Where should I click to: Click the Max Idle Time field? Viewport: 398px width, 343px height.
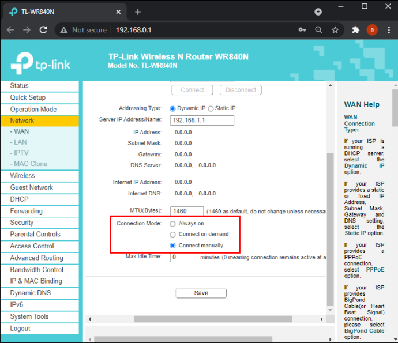click(x=183, y=257)
